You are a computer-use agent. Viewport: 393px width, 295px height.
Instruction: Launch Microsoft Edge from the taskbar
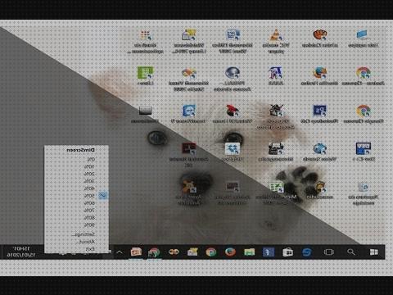[307, 252]
